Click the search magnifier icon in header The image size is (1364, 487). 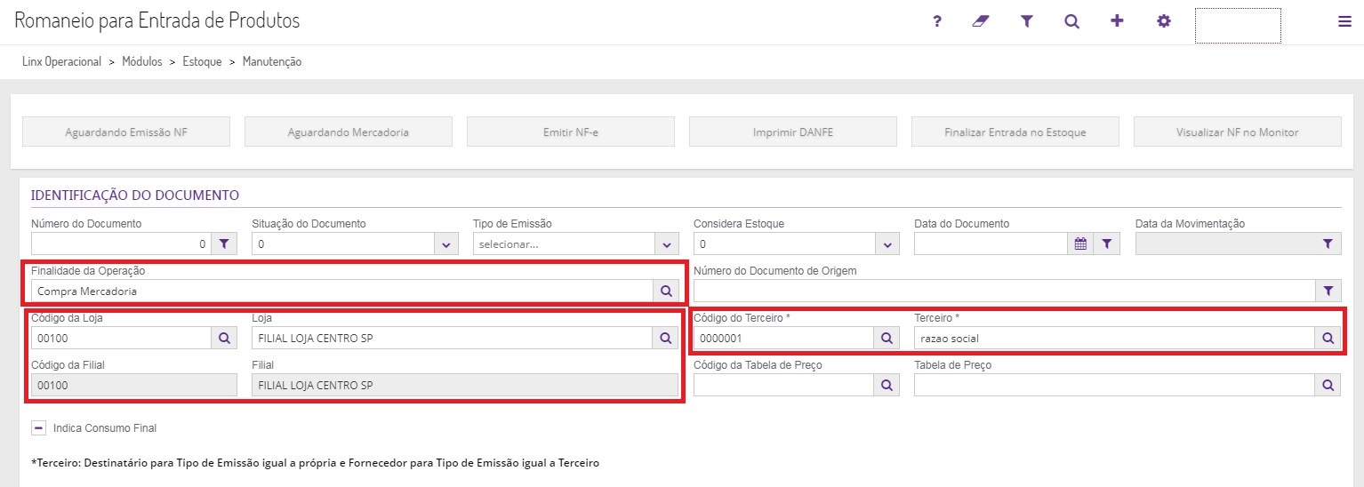pyautogui.click(x=1071, y=22)
